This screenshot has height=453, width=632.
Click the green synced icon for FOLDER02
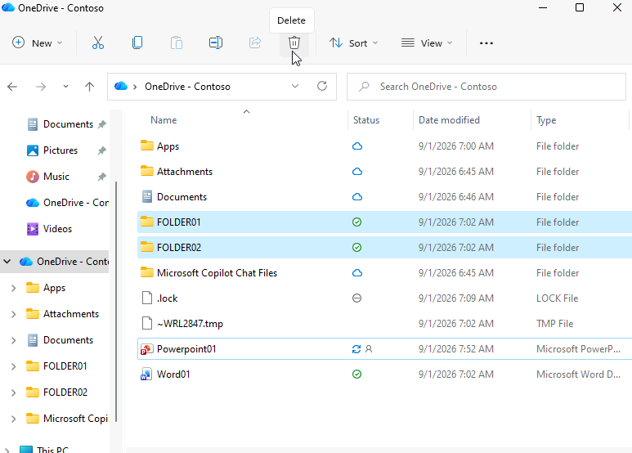tap(356, 248)
